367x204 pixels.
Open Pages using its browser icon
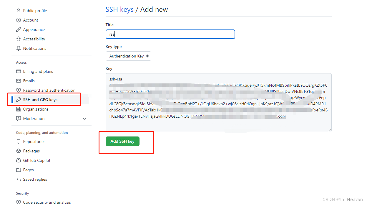click(18, 170)
